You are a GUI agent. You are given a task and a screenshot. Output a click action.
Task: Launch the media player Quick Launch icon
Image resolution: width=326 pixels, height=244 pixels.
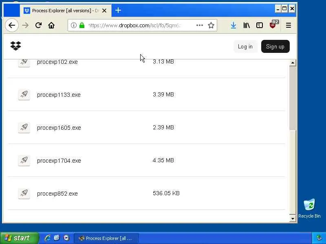(66, 238)
